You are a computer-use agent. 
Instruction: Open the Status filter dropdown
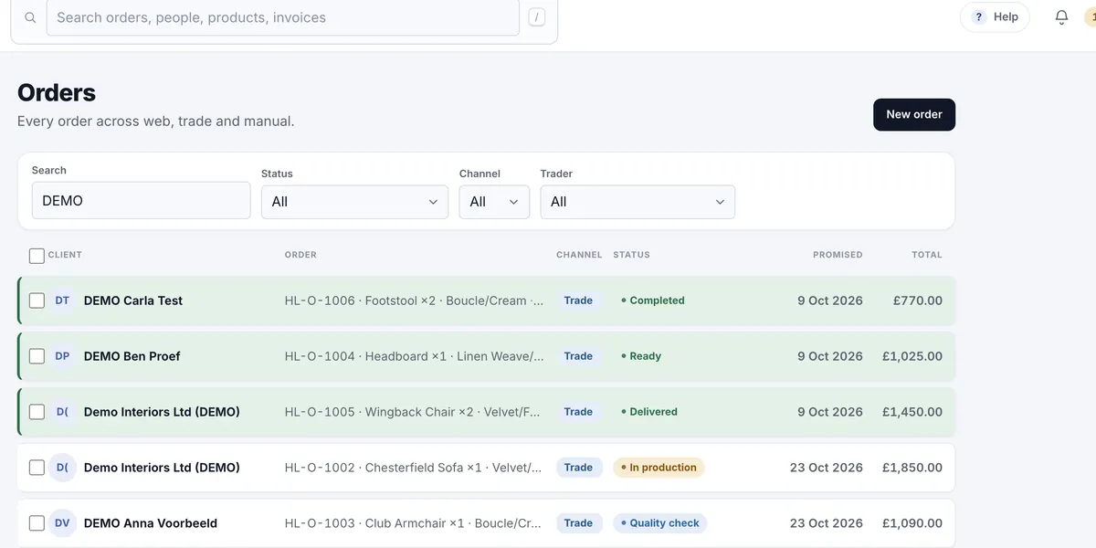[x=354, y=202]
